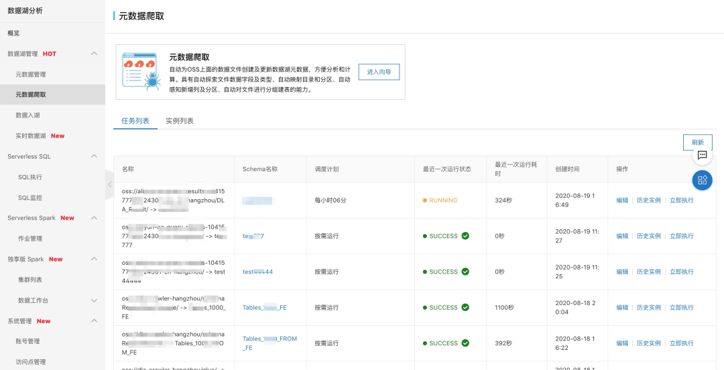Open SQL执行 in the sidebar
Screen dimensions: 724x370
(30, 177)
